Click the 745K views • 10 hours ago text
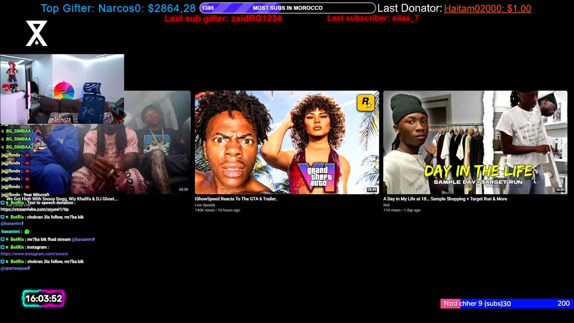 coord(217,210)
